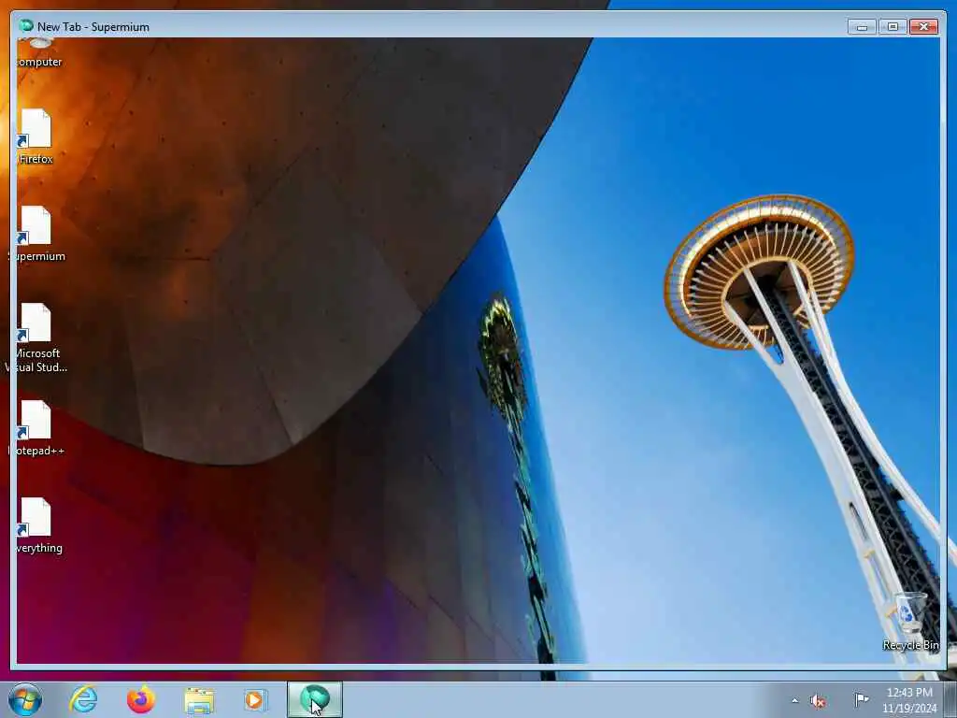Minimize the New Tab - Supermium window
Viewport: 957px width, 718px height.
pyautogui.click(x=862, y=27)
